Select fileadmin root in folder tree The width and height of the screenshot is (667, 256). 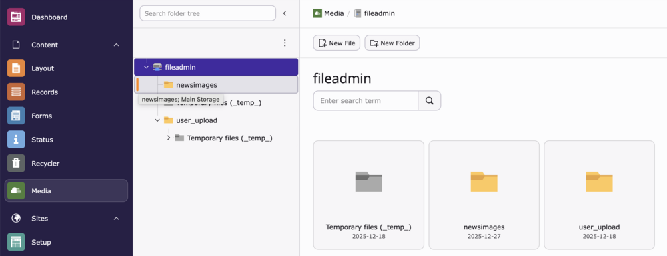click(217, 67)
